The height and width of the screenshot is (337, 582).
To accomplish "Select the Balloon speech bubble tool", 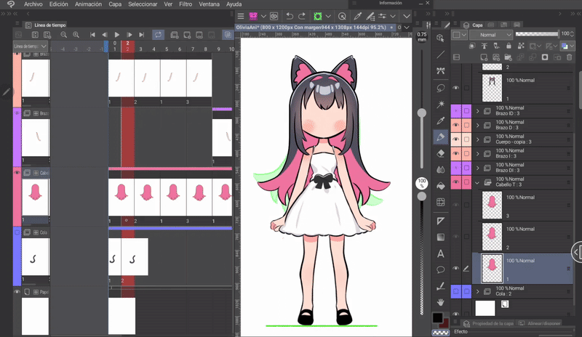I will tap(441, 269).
